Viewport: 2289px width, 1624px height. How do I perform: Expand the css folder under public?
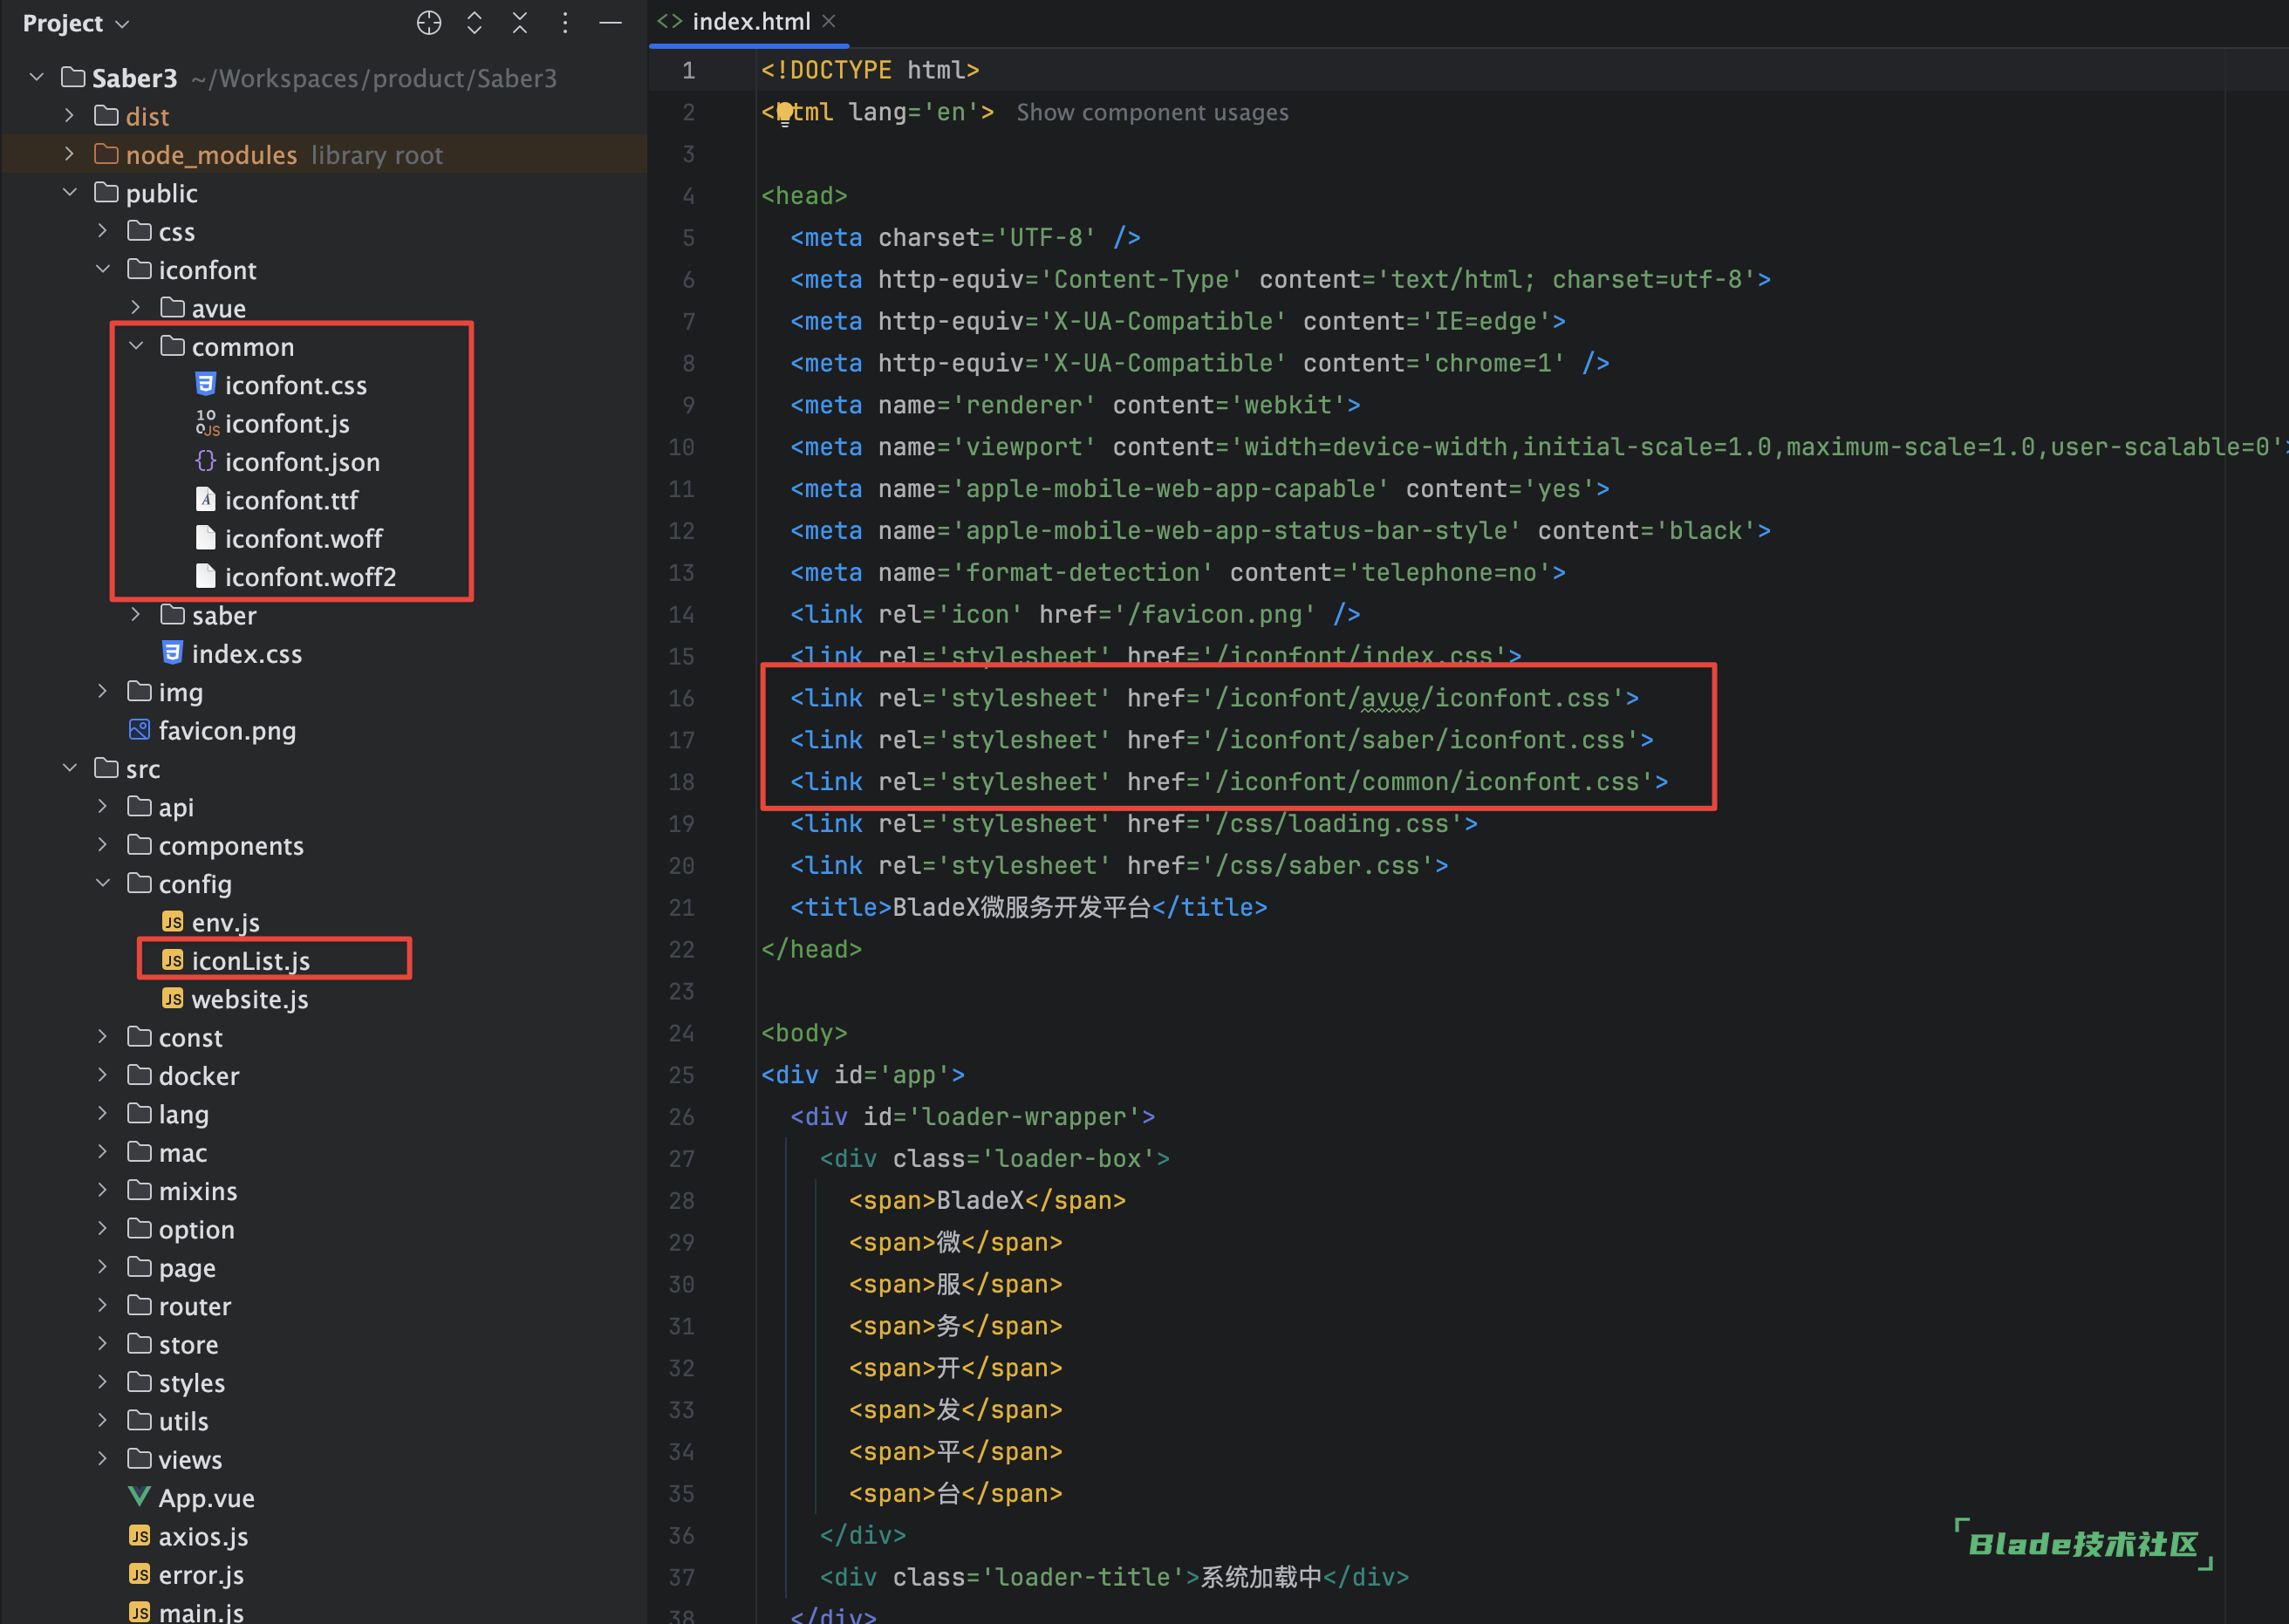point(103,231)
